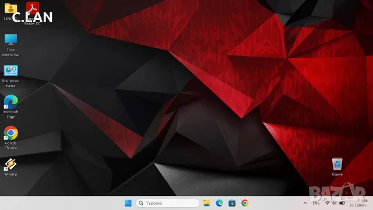373x210 pixels.
Task: Open File Explorer from the taskbar
Action: pyautogui.click(x=206, y=203)
